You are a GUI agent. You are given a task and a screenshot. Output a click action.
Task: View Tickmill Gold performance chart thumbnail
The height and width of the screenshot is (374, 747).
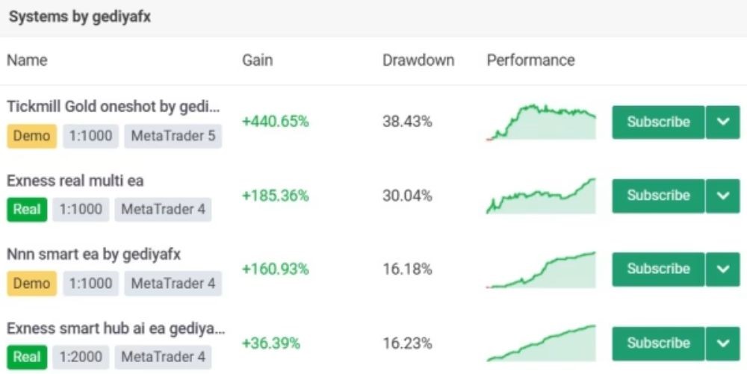click(x=541, y=122)
